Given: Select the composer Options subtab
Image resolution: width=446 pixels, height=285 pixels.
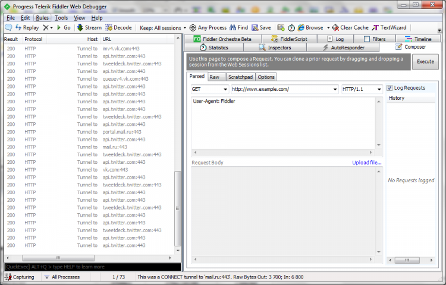Looking at the screenshot, I should coord(266,77).
